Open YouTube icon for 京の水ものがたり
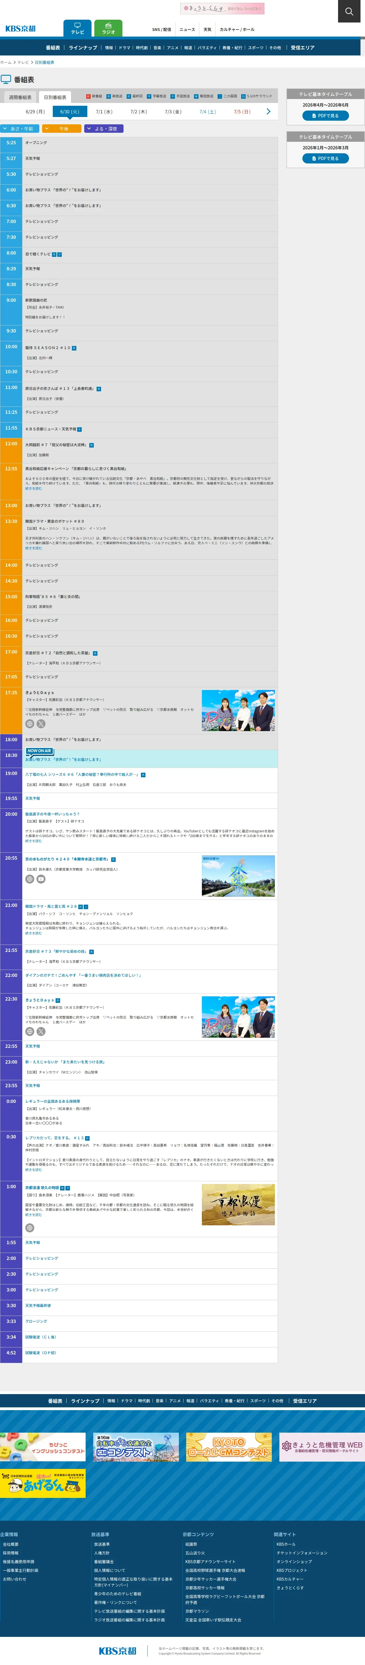 [x=41, y=879]
